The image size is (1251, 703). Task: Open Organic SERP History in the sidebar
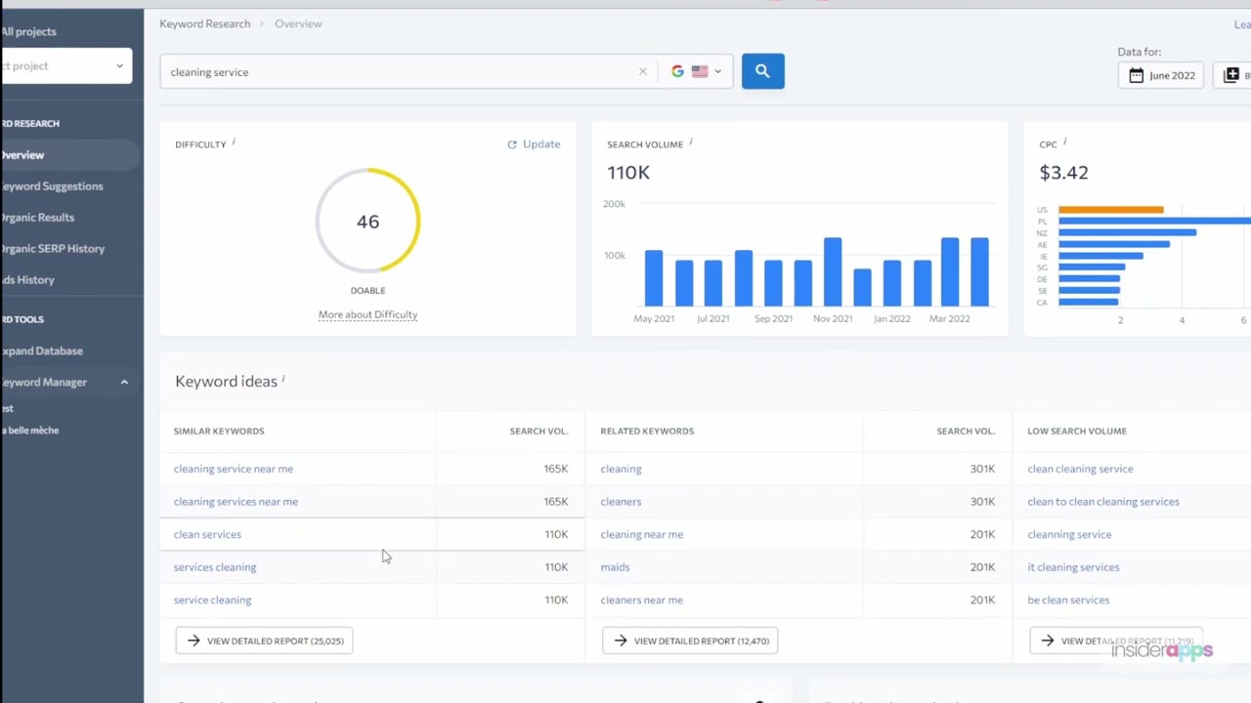[x=52, y=248]
